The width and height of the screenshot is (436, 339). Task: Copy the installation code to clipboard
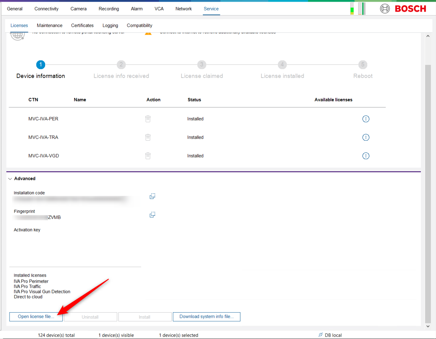click(152, 196)
